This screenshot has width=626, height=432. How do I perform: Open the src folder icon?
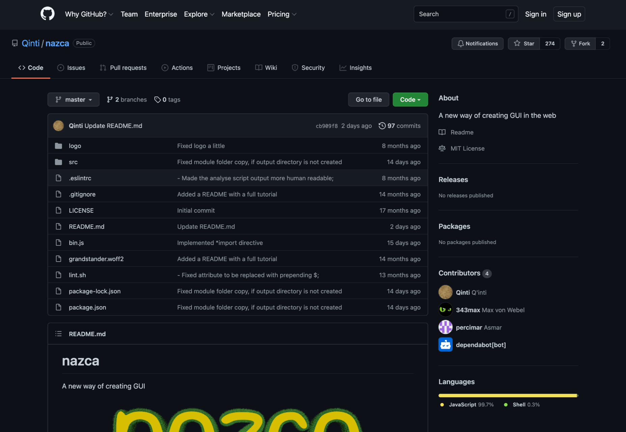[x=58, y=162]
